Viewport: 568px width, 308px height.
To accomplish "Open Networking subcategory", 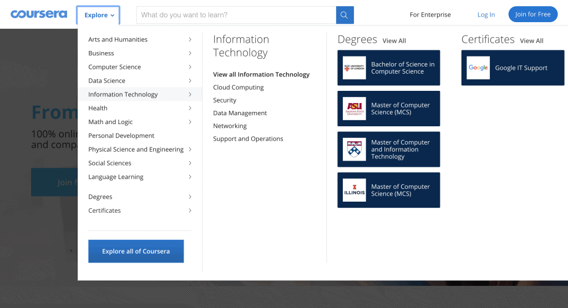I will (x=230, y=126).
